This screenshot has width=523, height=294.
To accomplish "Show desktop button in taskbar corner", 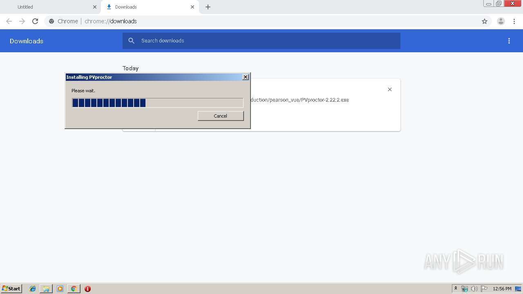I will [x=518, y=289].
